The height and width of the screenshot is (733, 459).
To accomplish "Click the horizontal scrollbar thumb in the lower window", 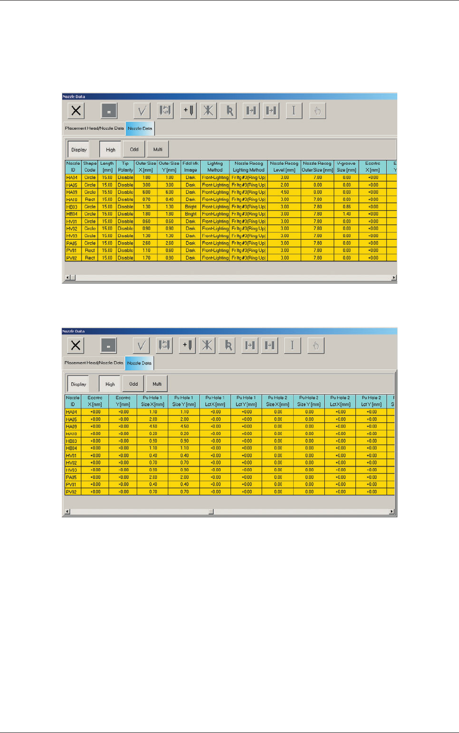I will [x=211, y=512].
